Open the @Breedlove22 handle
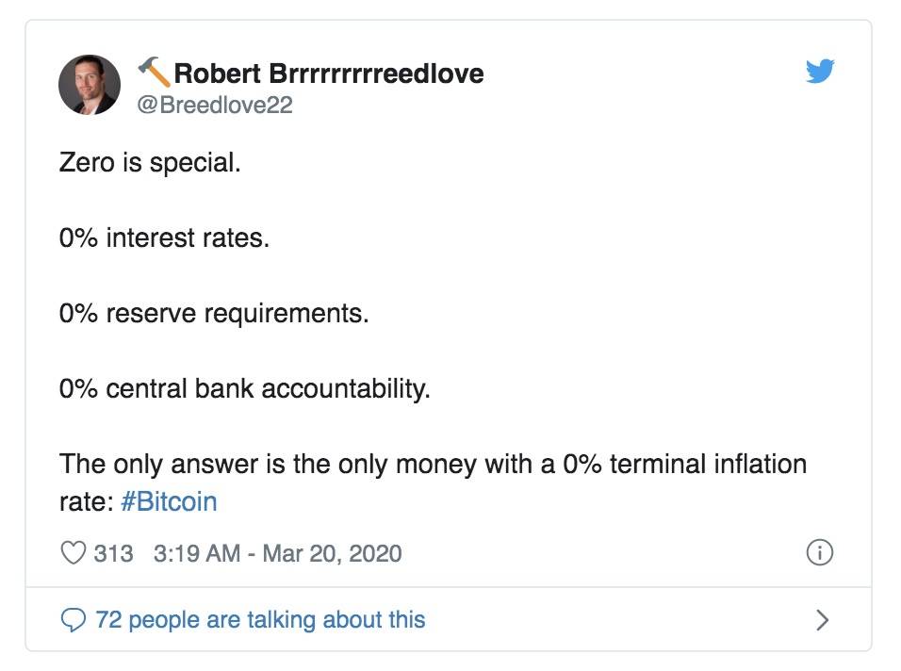This screenshot has height=671, width=901. (x=215, y=105)
